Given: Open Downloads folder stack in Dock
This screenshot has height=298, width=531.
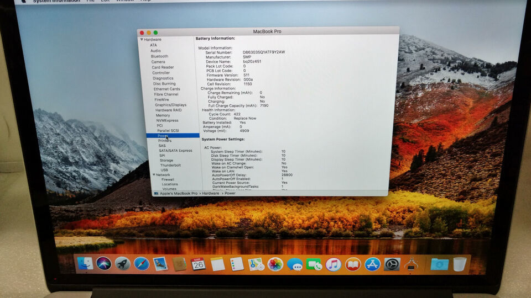Looking at the screenshot, I should coord(440,264).
